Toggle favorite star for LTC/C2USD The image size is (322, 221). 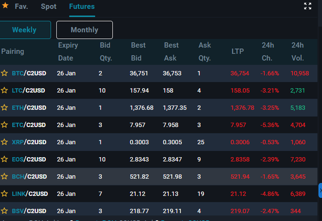point(5,90)
